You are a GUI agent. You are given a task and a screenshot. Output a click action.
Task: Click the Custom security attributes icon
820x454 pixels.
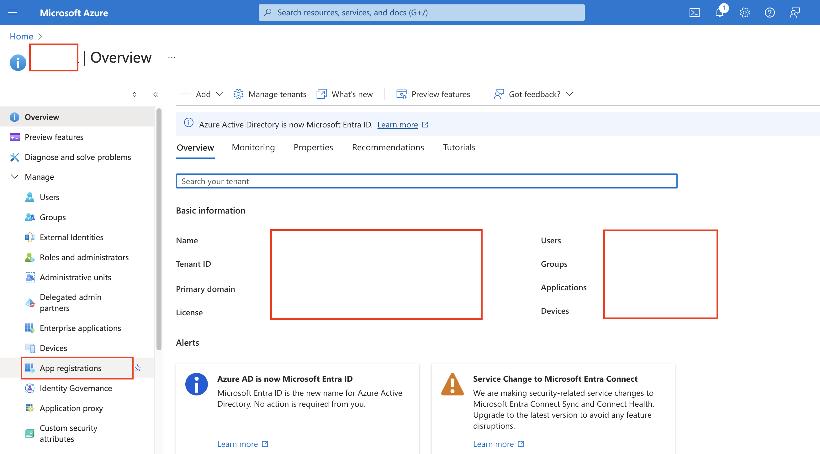point(29,434)
